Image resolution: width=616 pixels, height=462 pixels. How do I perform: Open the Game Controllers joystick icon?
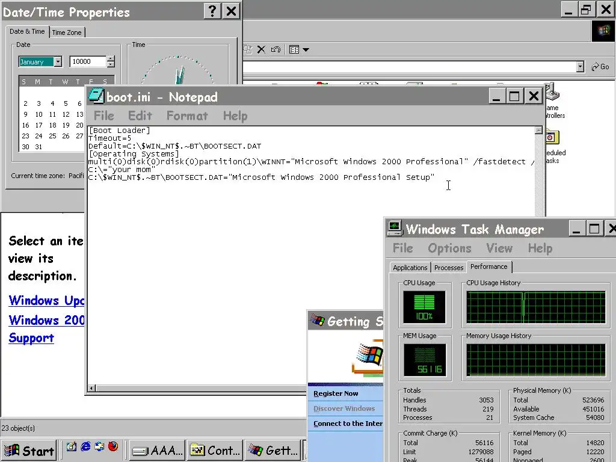coord(552,92)
